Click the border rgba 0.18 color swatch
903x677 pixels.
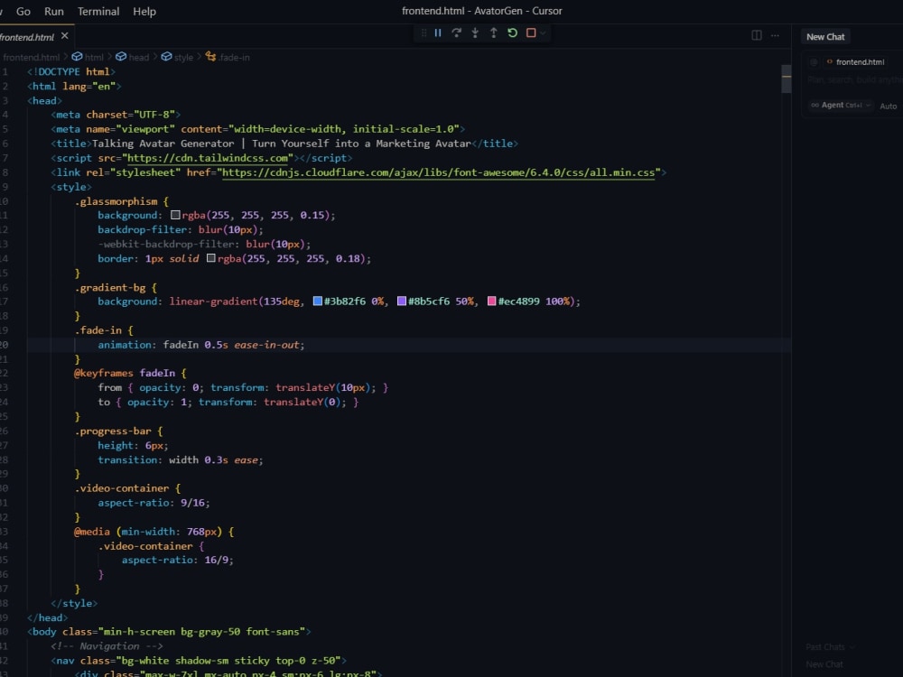pyautogui.click(x=210, y=258)
